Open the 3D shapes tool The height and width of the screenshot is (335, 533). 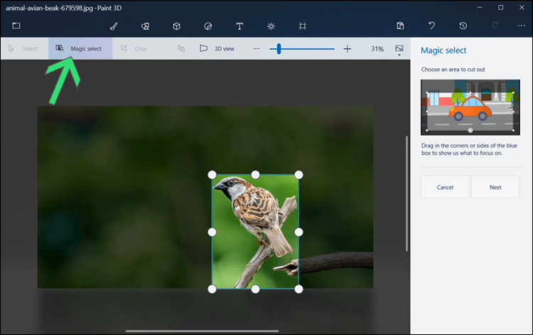click(x=176, y=26)
